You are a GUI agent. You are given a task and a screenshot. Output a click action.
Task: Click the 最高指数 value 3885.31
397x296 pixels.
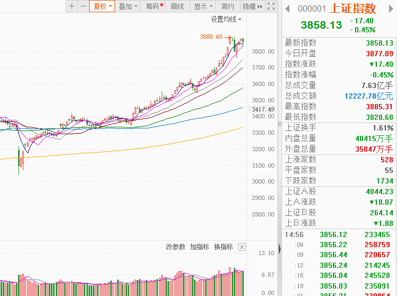coord(380,107)
